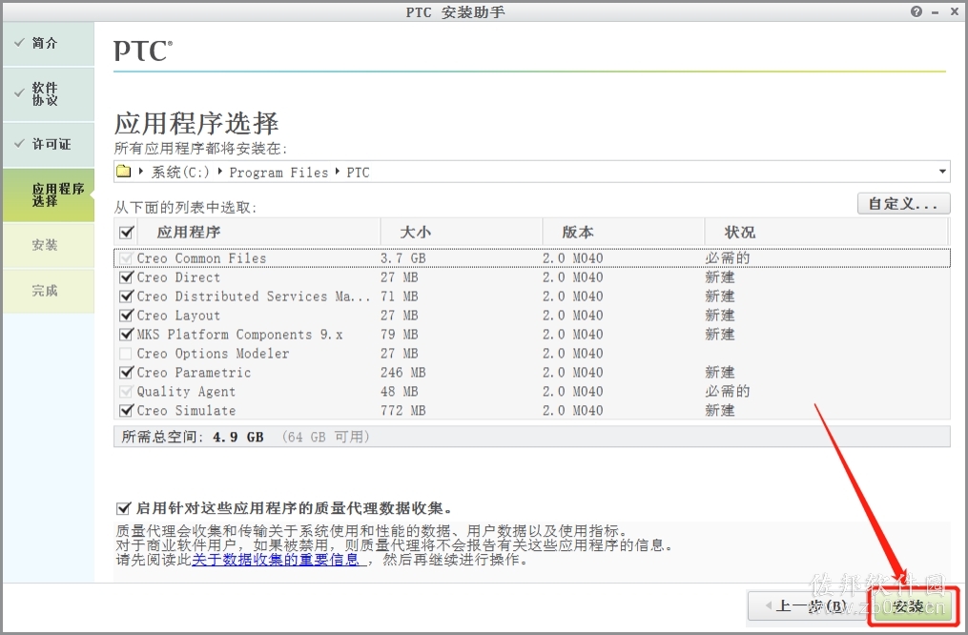Click the 自定义... button

(x=903, y=204)
